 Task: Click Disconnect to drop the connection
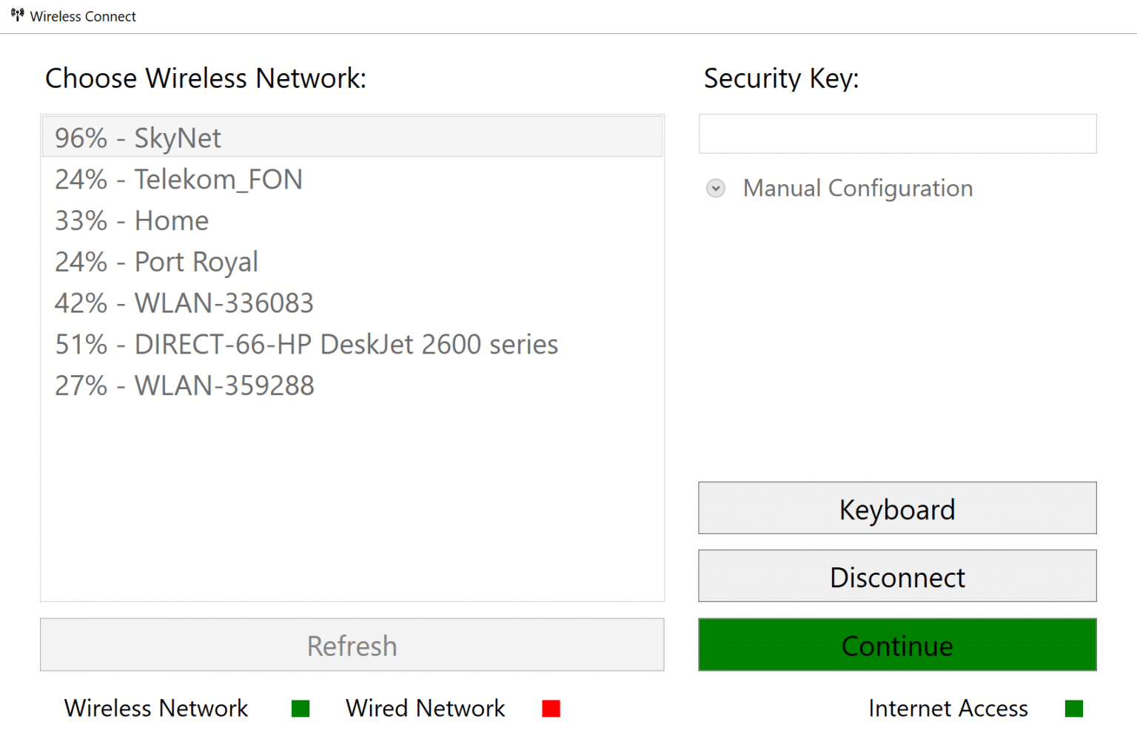[896, 576]
